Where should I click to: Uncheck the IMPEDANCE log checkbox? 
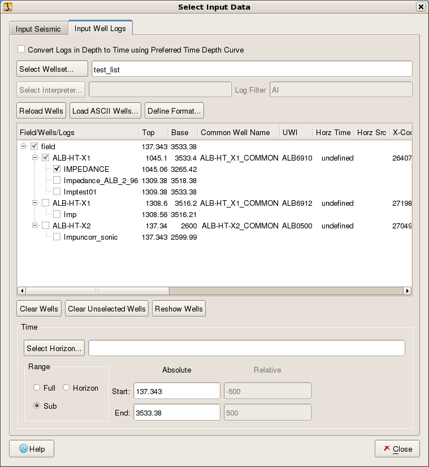tap(57, 169)
